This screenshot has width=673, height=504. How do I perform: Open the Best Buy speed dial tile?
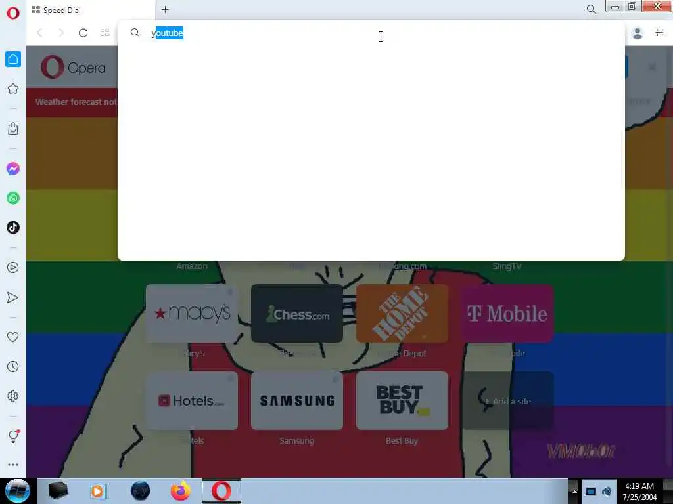402,401
